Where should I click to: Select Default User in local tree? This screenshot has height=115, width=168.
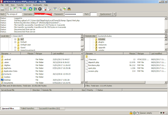pos(25,45)
